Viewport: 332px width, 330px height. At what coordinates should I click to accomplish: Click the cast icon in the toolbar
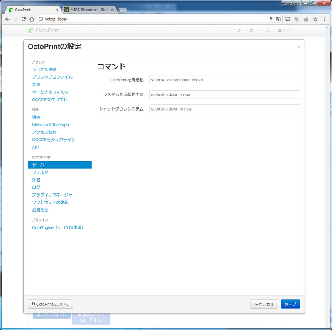288,19
